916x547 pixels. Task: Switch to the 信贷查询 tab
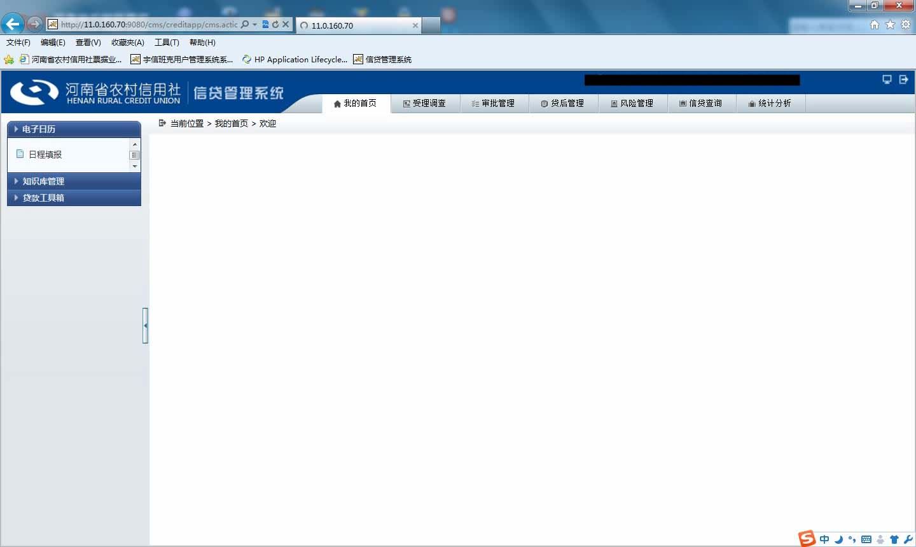702,103
